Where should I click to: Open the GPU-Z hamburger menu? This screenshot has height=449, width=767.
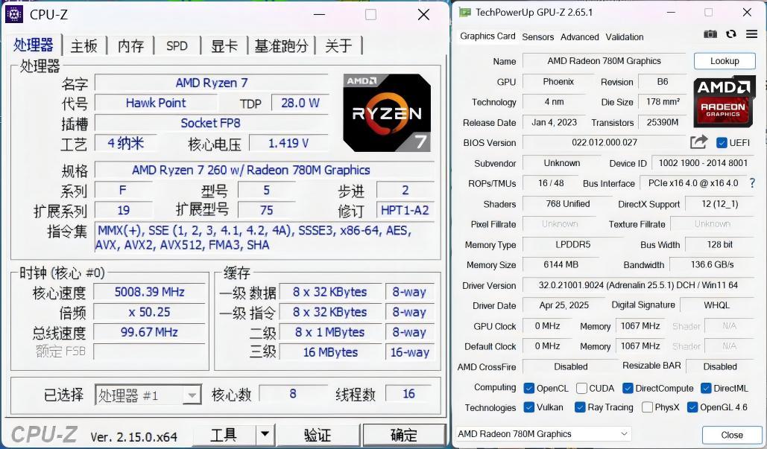point(752,34)
